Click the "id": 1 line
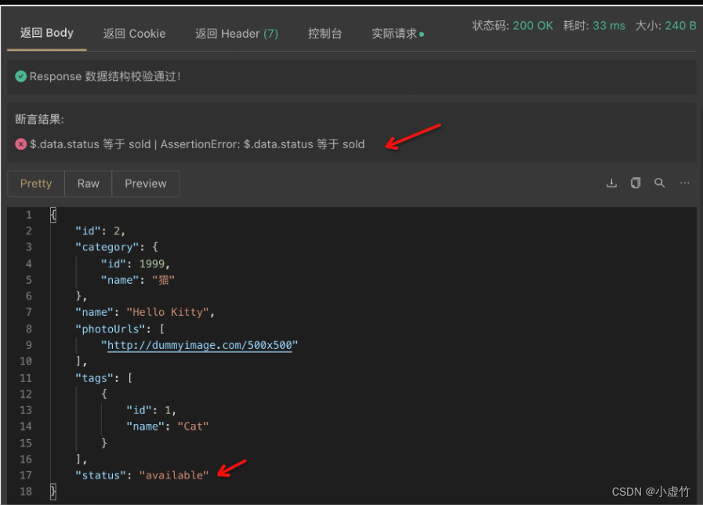The height and width of the screenshot is (505, 703). pyautogui.click(x=151, y=410)
